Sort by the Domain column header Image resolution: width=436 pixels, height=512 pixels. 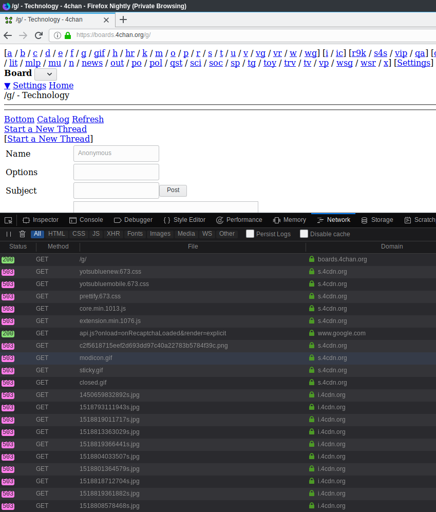(392, 246)
